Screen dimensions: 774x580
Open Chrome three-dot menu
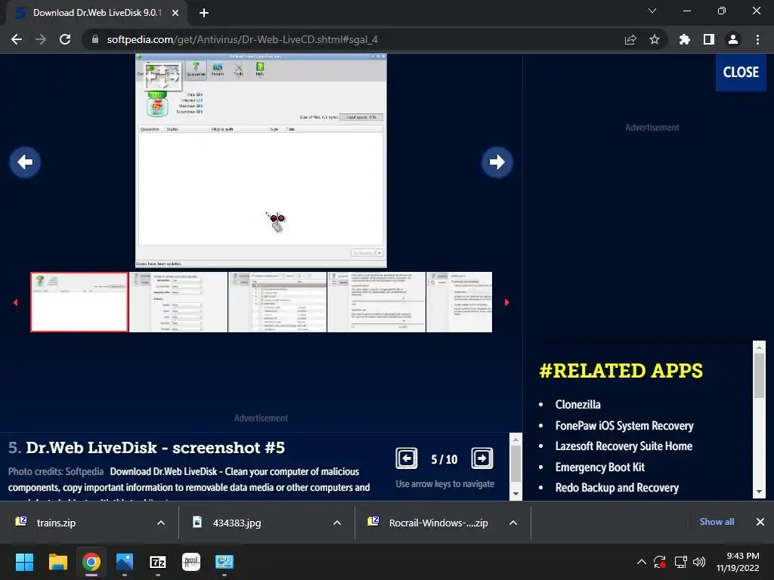(757, 39)
